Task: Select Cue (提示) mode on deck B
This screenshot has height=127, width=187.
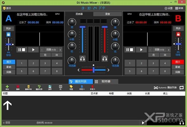Action: pyautogui.click(x=178, y=62)
